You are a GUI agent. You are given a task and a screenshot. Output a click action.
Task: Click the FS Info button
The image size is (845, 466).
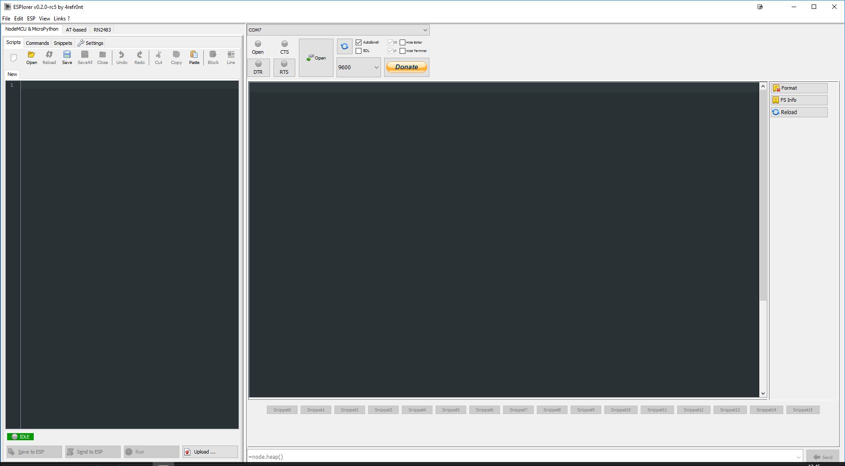point(799,100)
